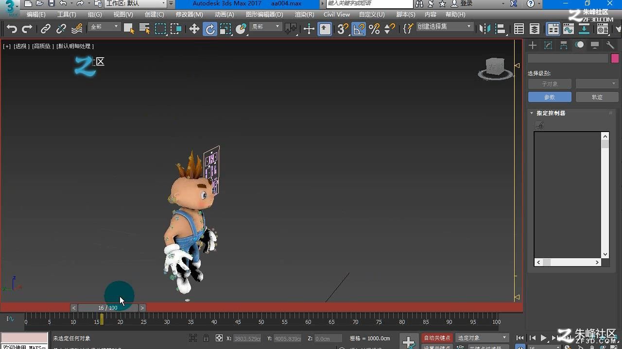Toggle Select and Manipulate
622x349 pixels.
pyautogui.click(x=309, y=29)
